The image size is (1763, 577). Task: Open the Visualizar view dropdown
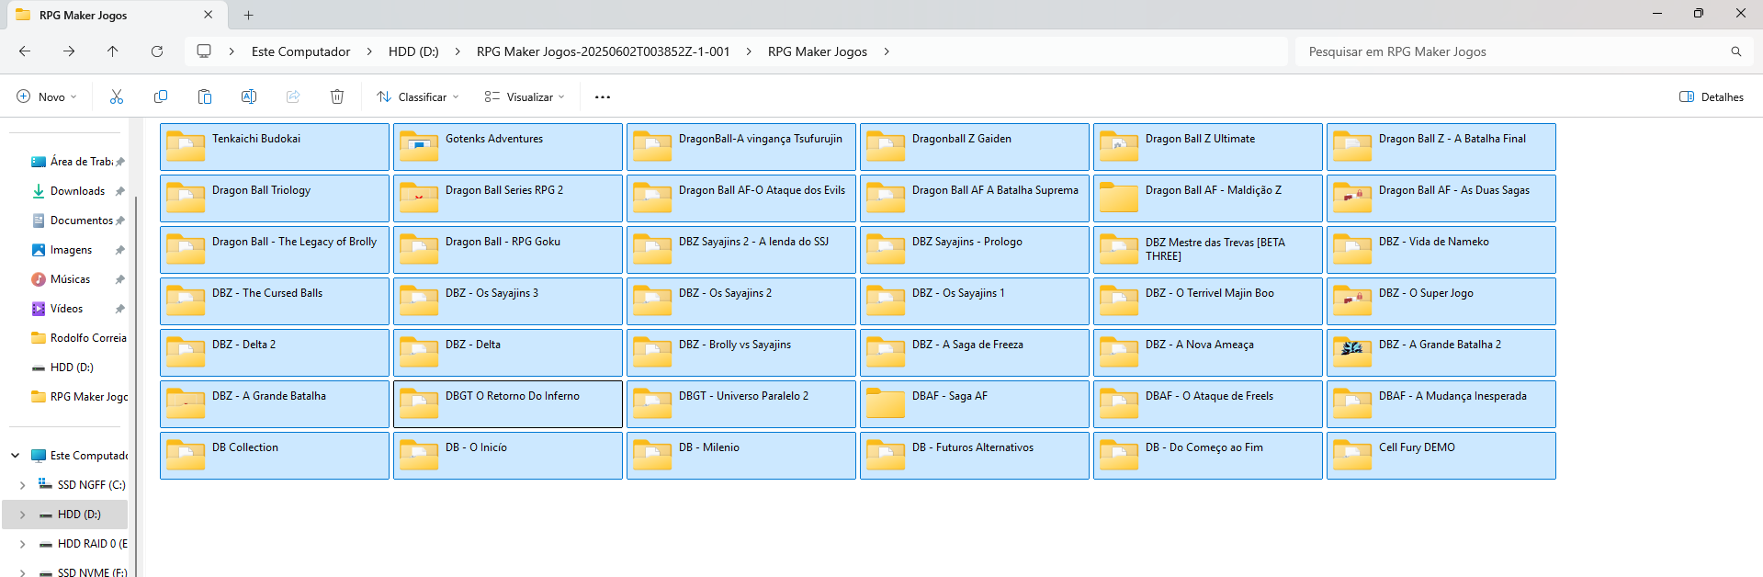[525, 96]
